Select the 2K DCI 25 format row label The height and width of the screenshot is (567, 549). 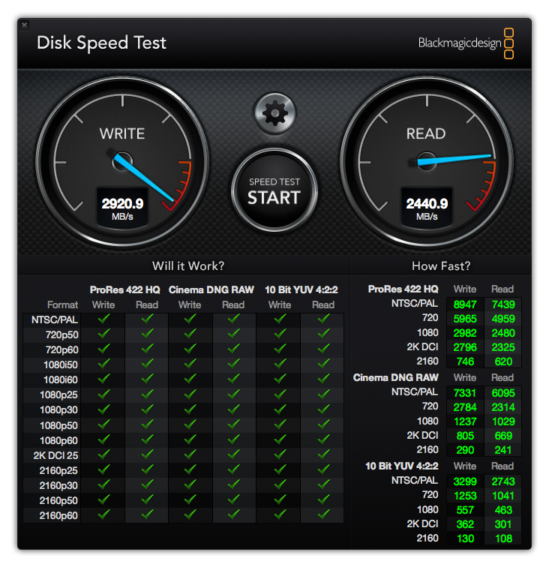tap(55, 456)
